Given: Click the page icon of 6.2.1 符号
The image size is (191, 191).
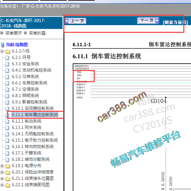Looking at the screenshot, I should click(7, 58).
